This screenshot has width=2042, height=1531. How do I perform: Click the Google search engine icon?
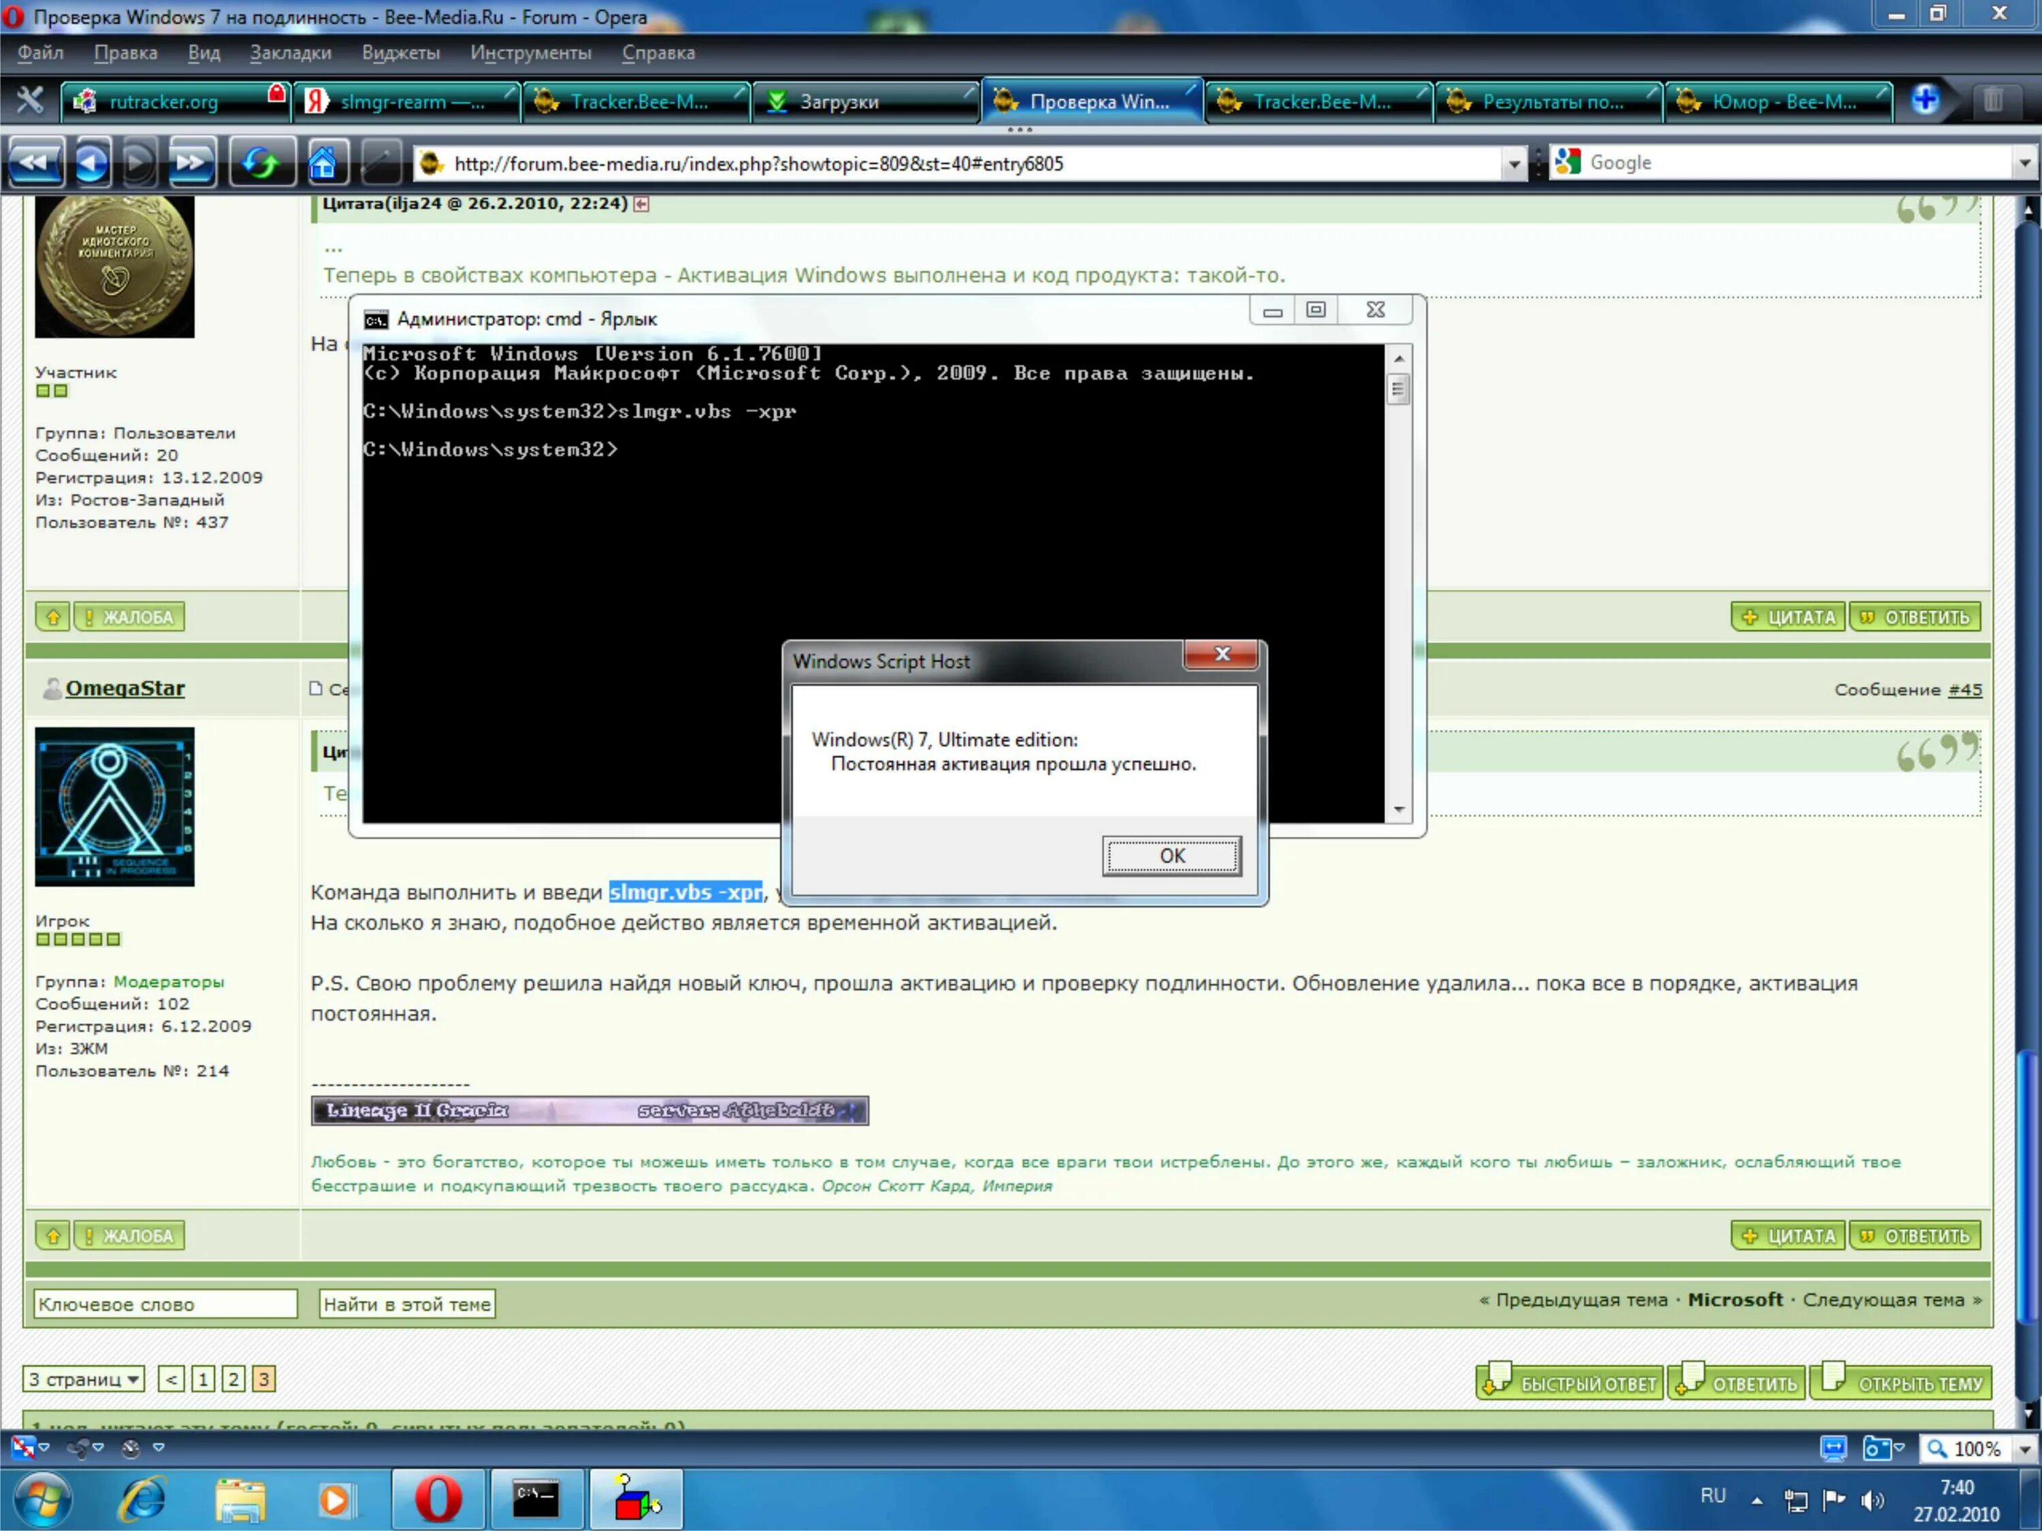pyautogui.click(x=1568, y=163)
